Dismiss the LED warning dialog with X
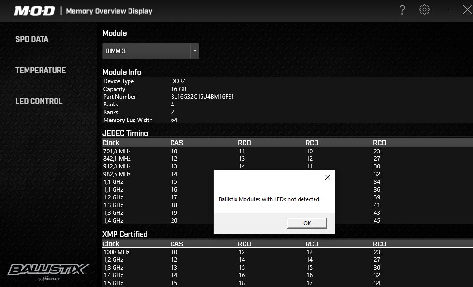Viewport: 473px width, 287px height. click(327, 177)
